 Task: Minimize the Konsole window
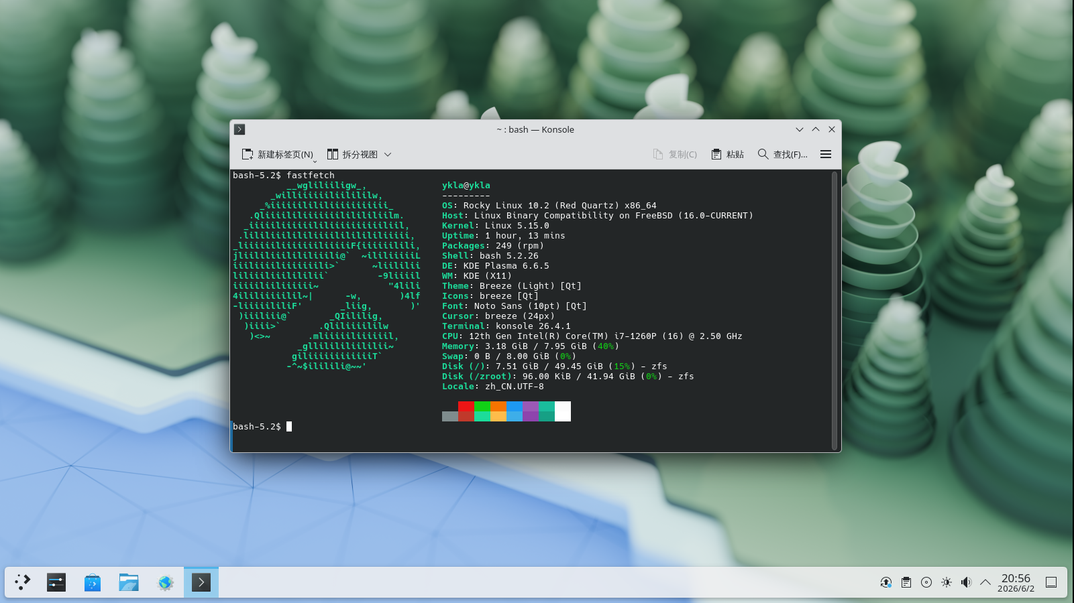point(800,129)
